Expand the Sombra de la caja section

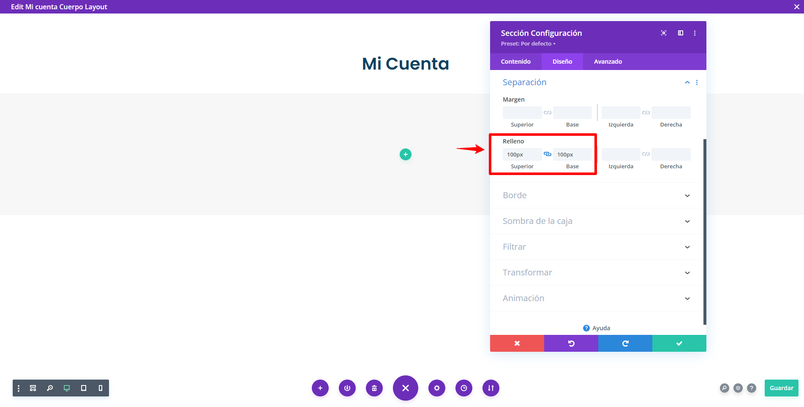597,221
